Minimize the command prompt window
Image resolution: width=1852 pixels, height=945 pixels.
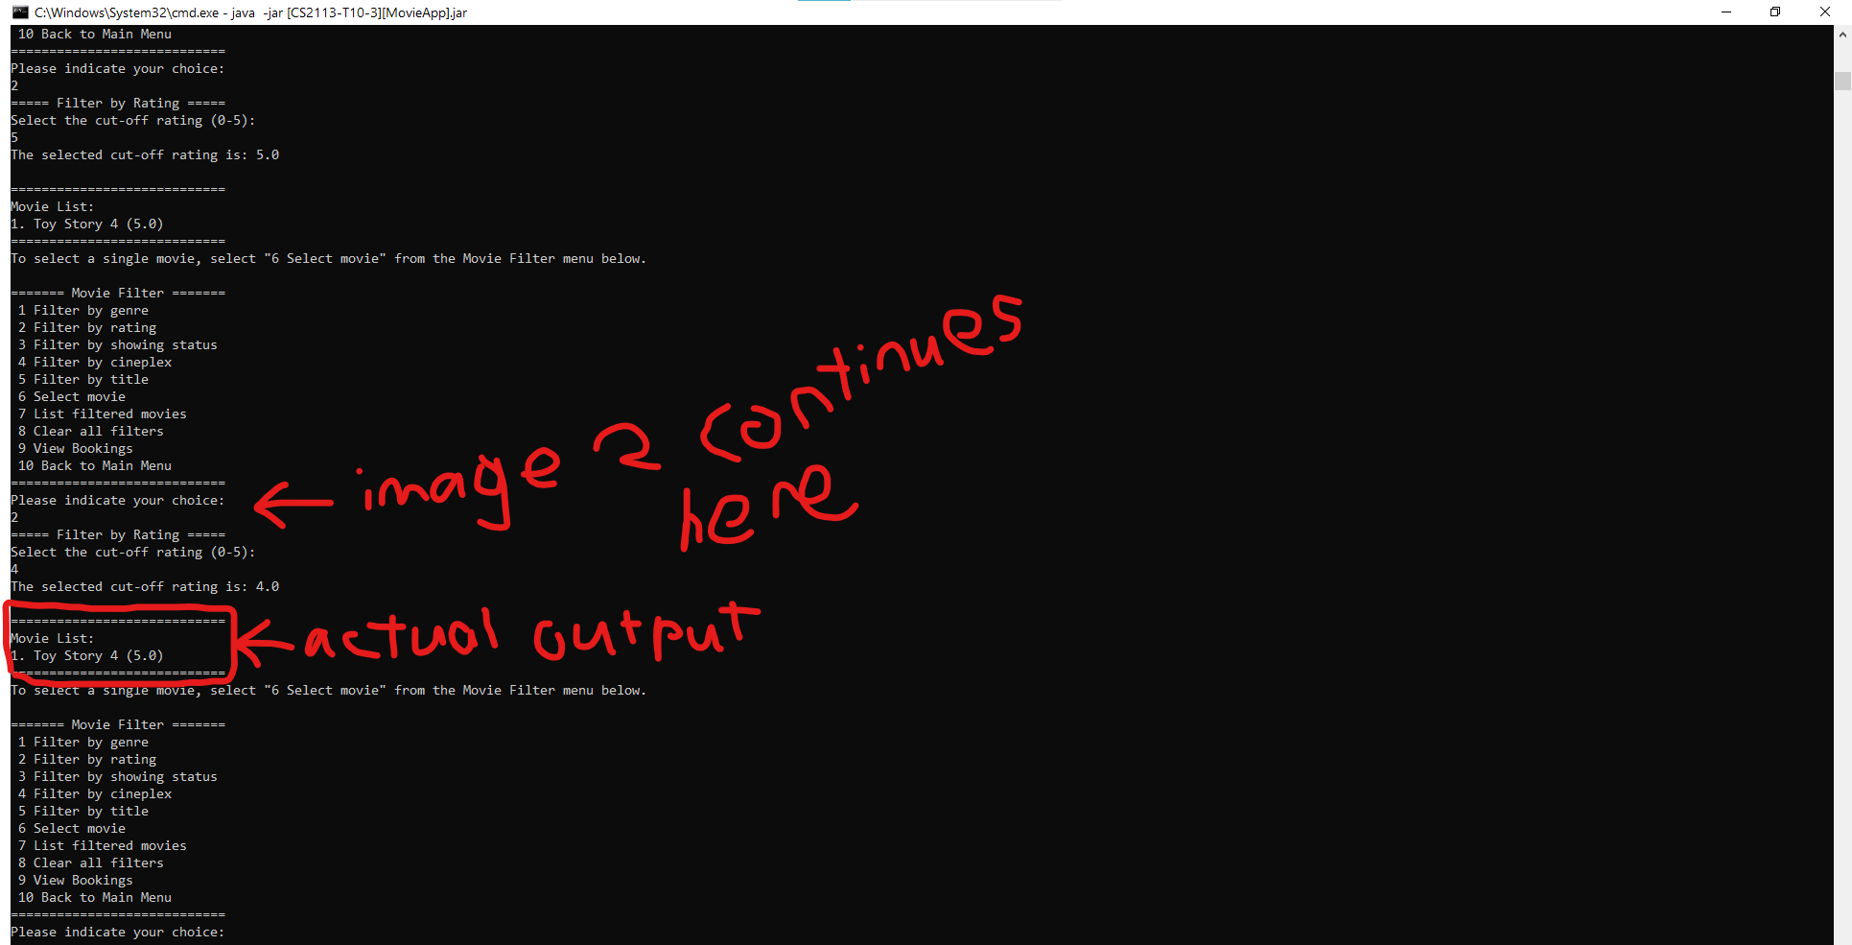(1725, 12)
